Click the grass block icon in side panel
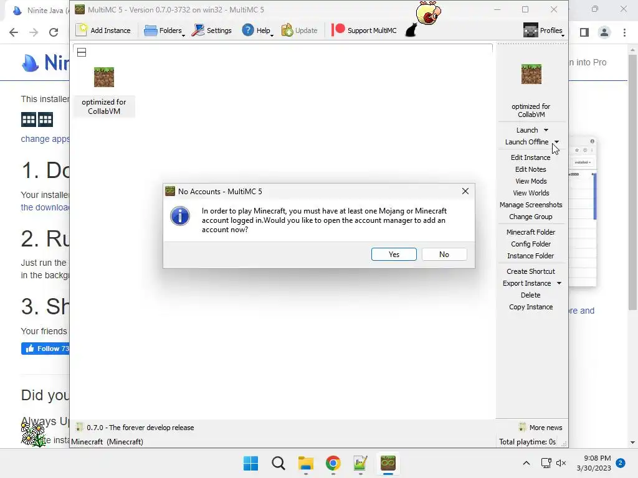638x478 pixels. 531,74
